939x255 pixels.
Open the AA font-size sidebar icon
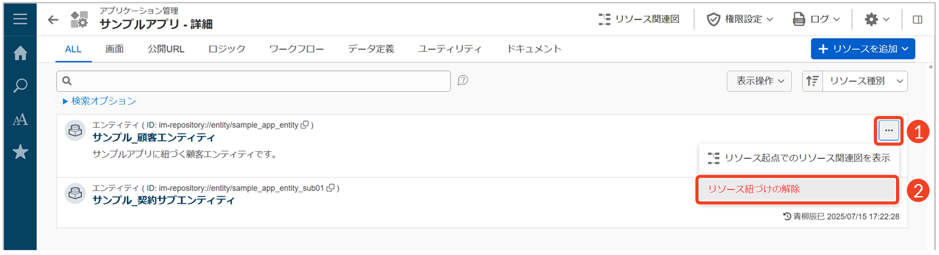point(20,120)
